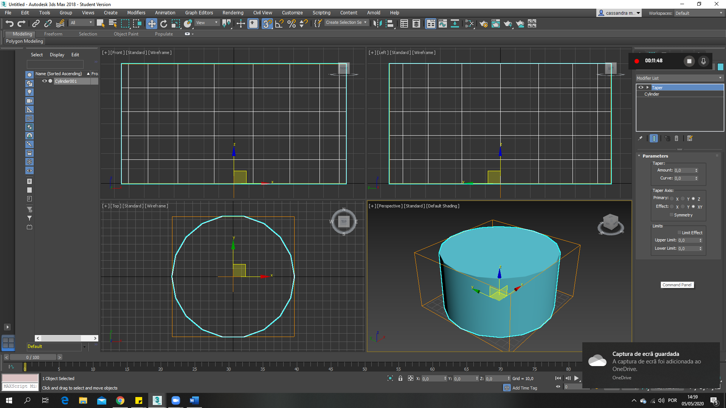Switch to the Freeform ribbon tab

click(x=53, y=34)
